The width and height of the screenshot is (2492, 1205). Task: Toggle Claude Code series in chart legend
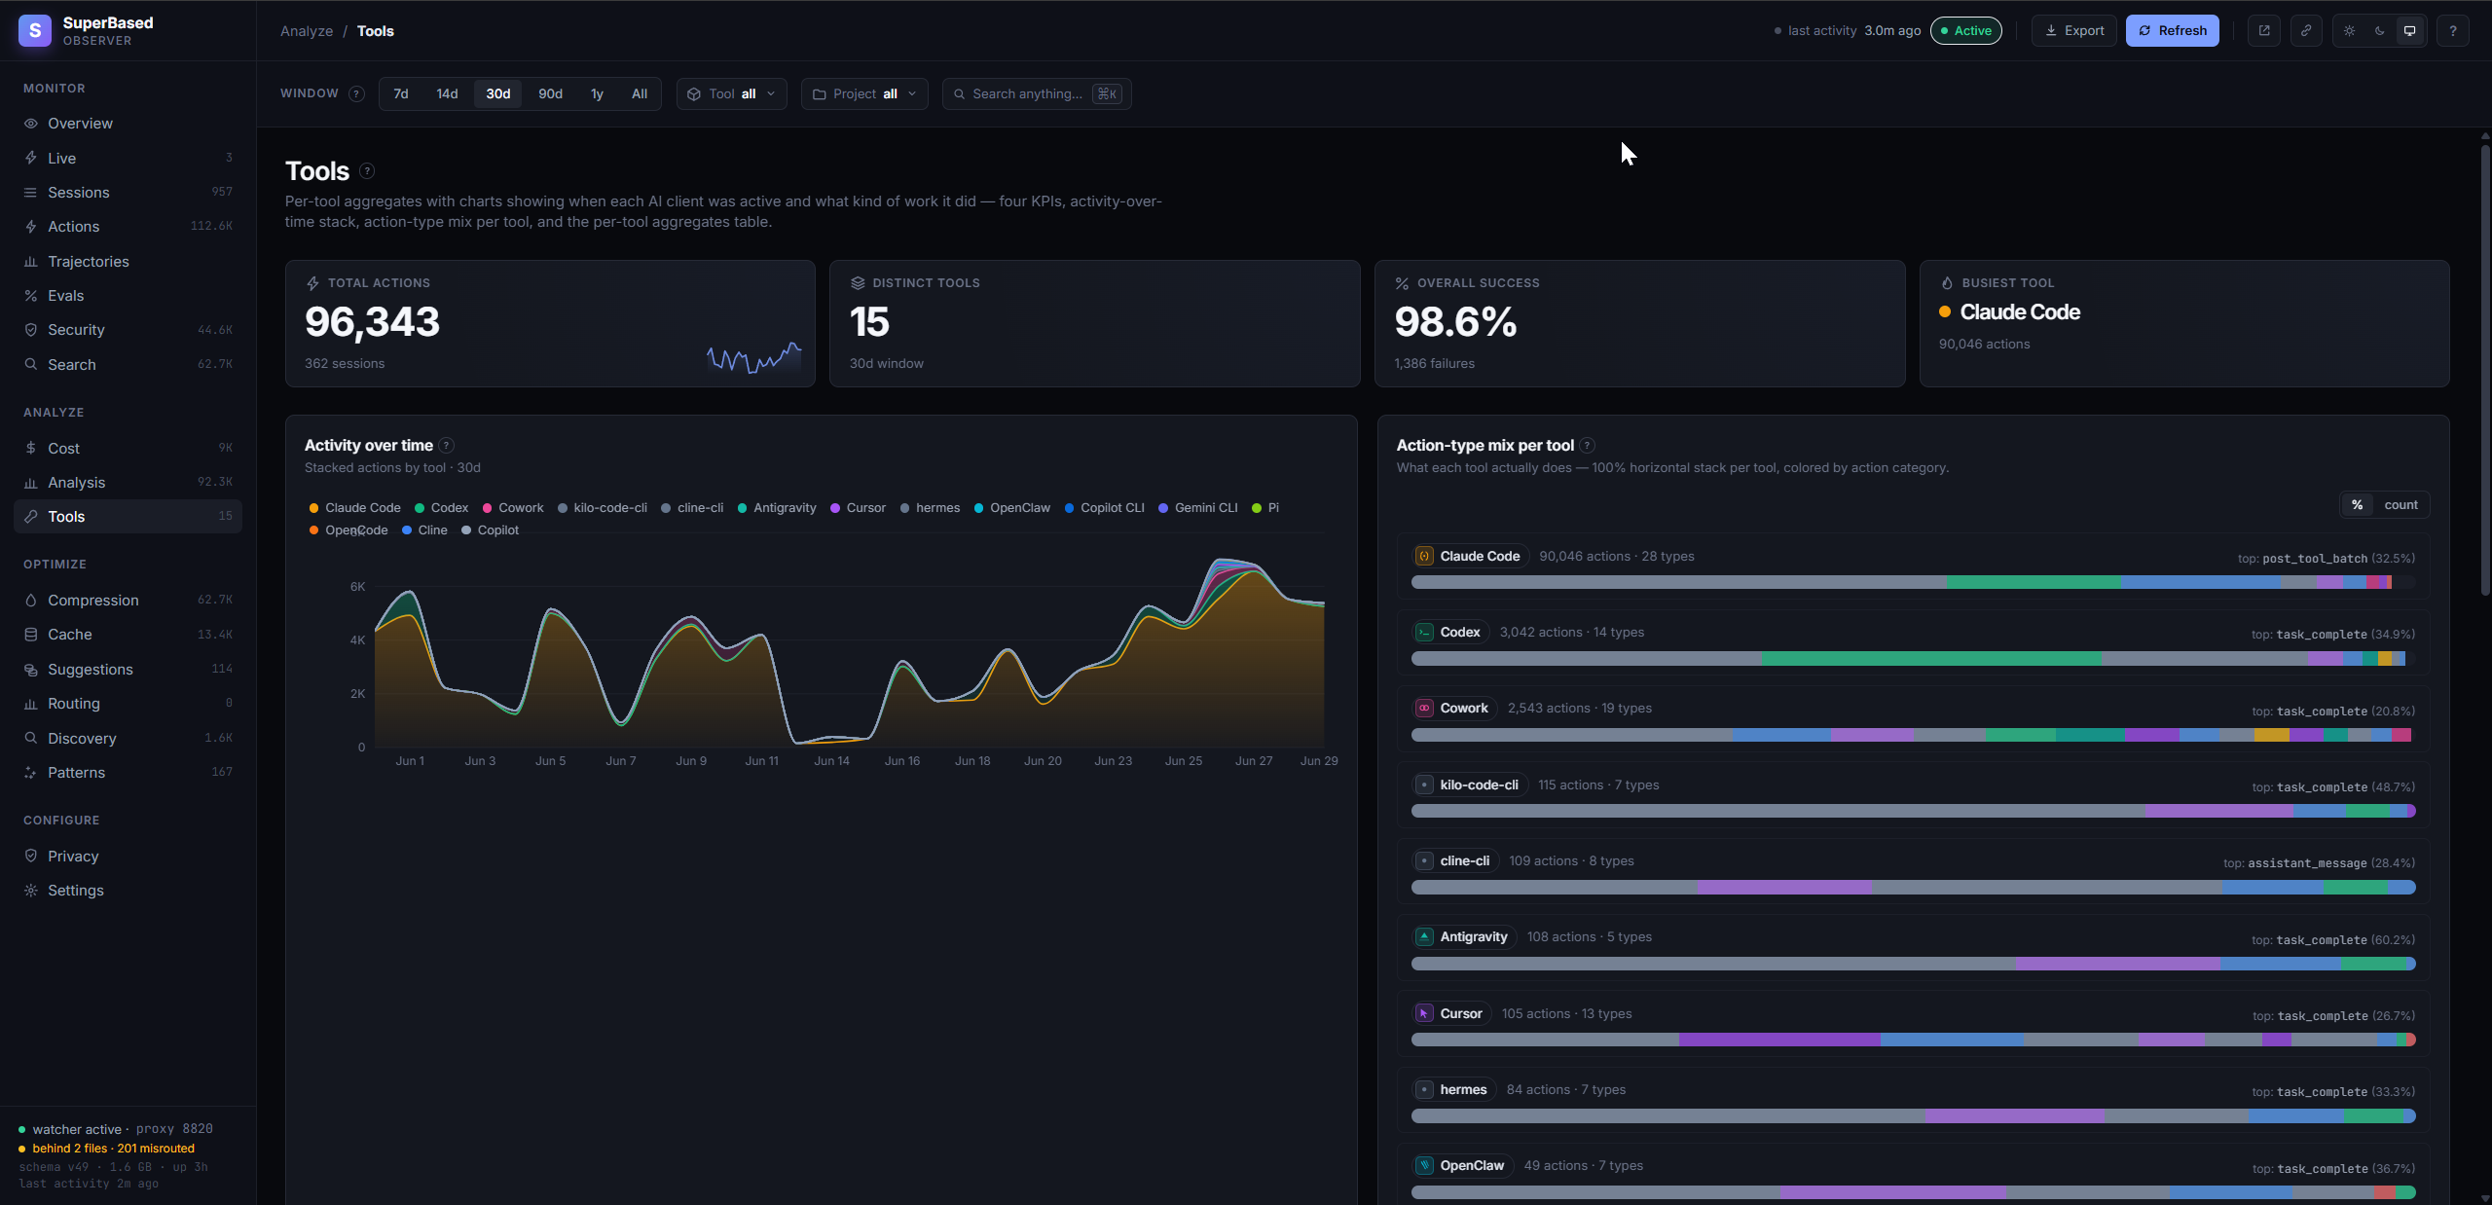(354, 508)
